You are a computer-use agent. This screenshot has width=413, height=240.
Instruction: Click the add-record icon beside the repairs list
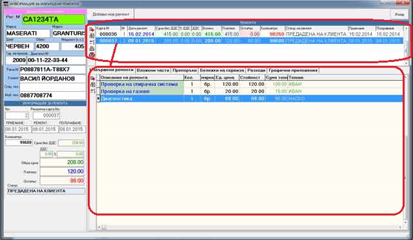tap(92, 29)
